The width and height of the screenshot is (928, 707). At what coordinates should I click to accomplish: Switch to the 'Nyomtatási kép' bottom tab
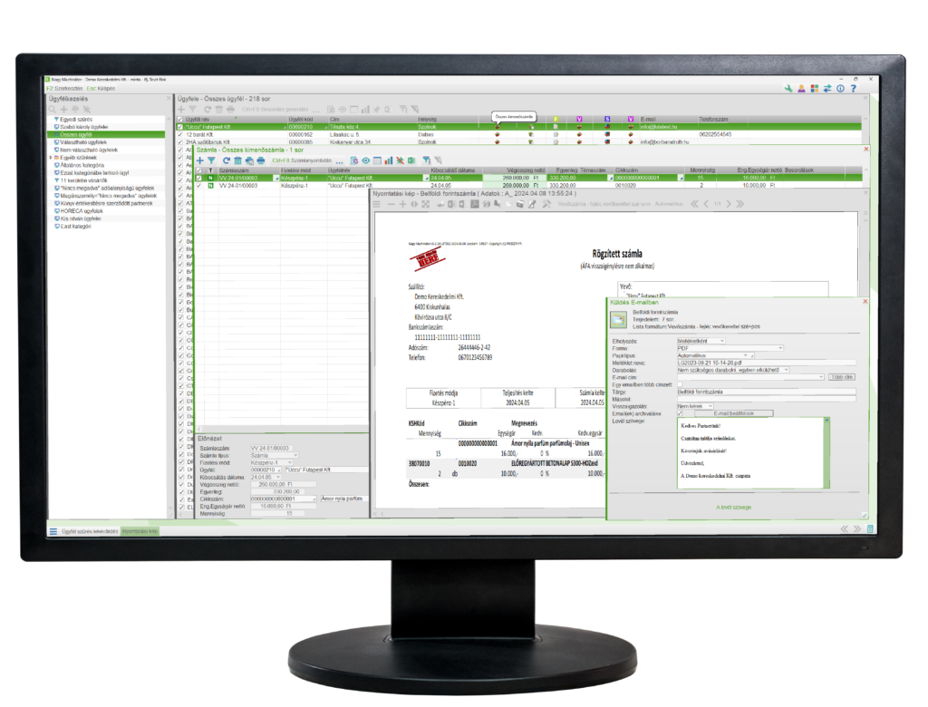(x=140, y=531)
